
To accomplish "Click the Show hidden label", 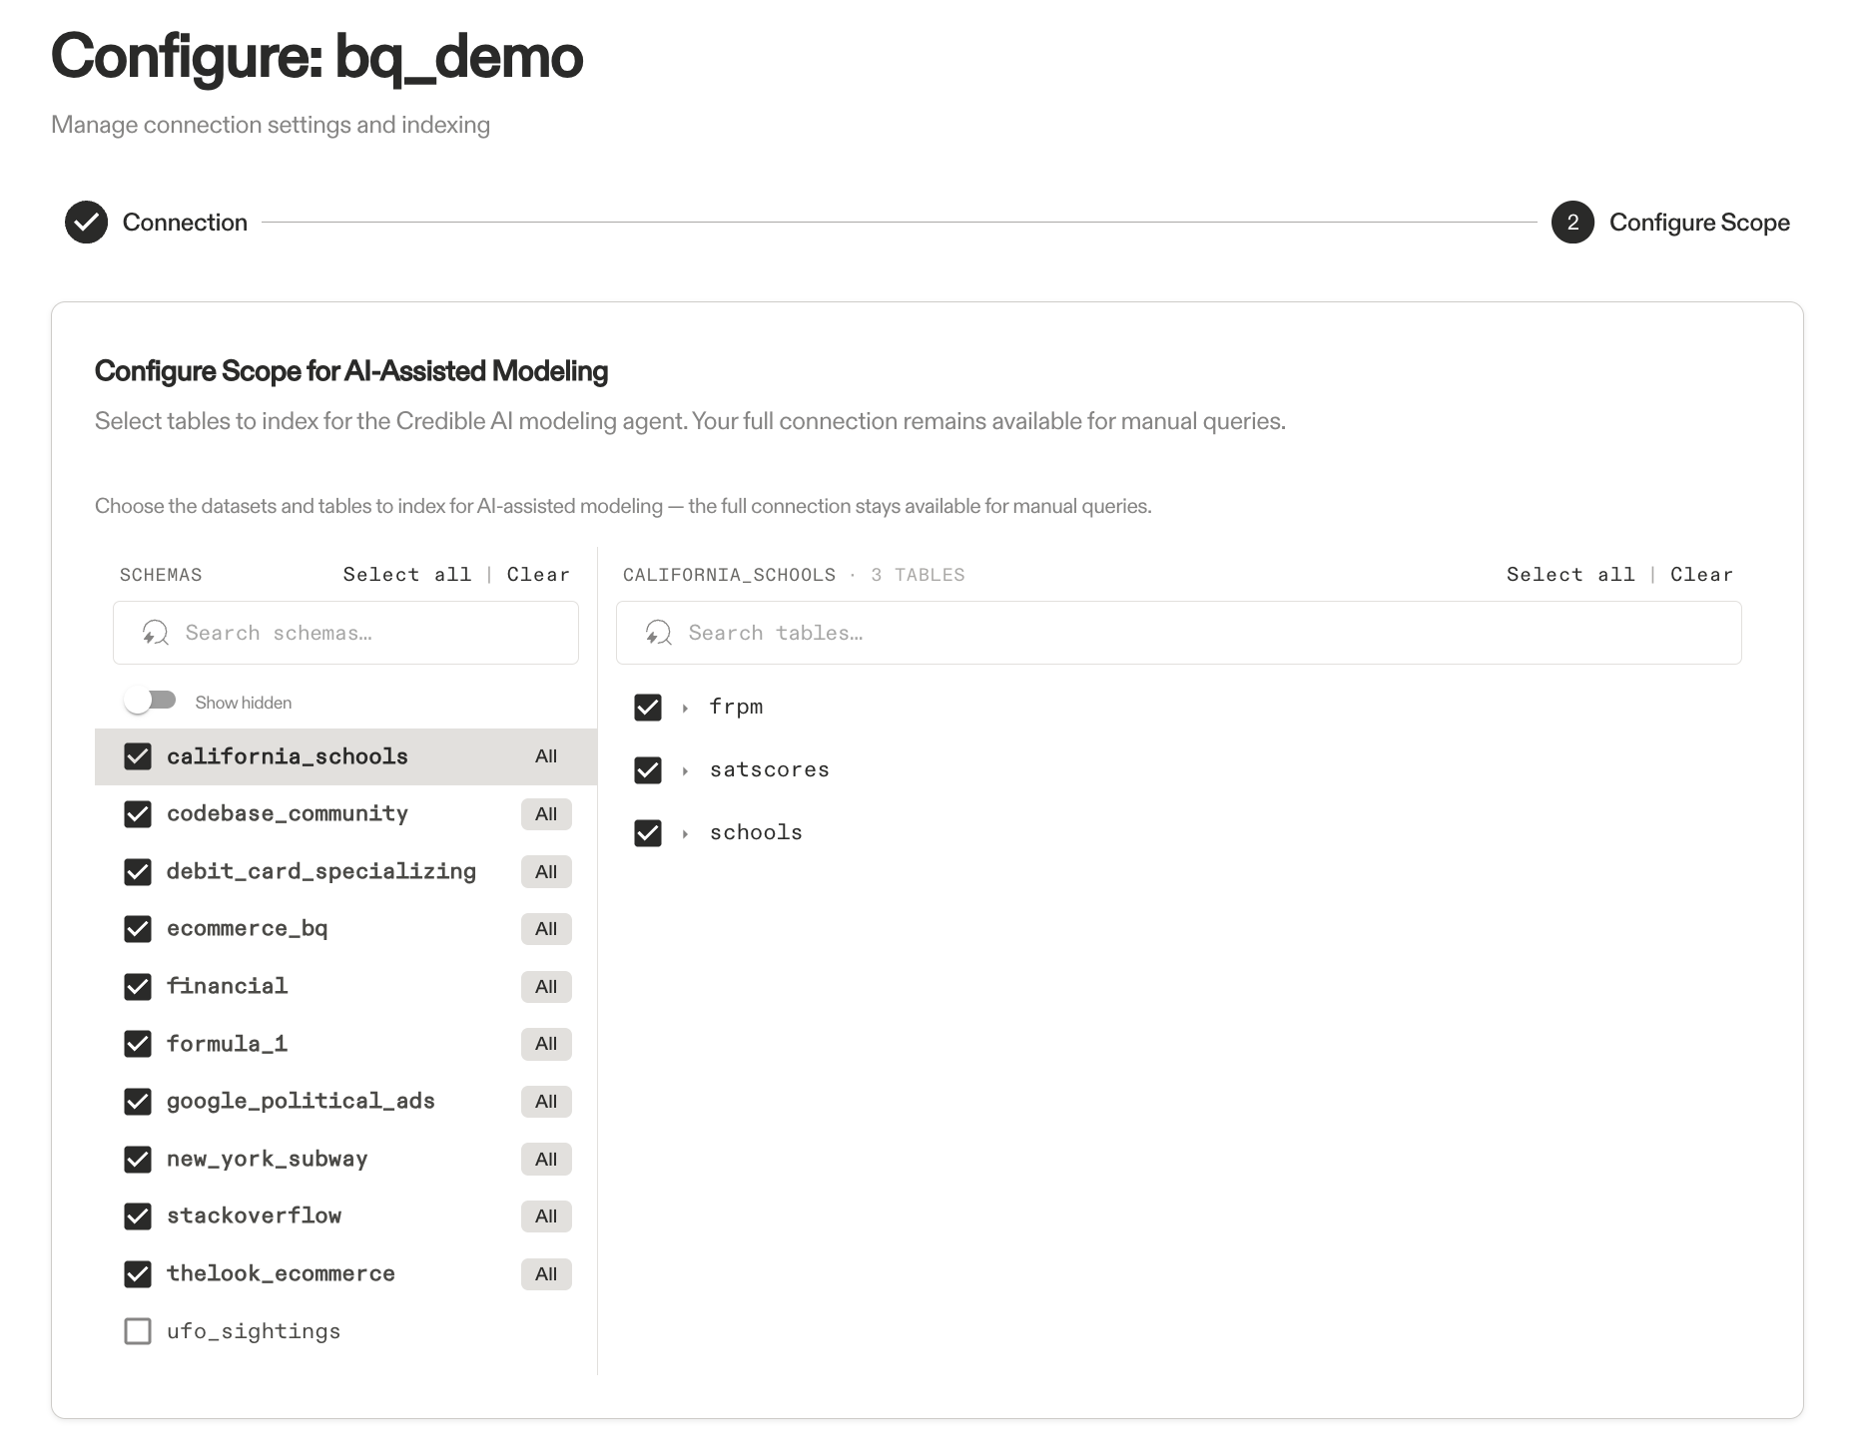I will (244, 703).
